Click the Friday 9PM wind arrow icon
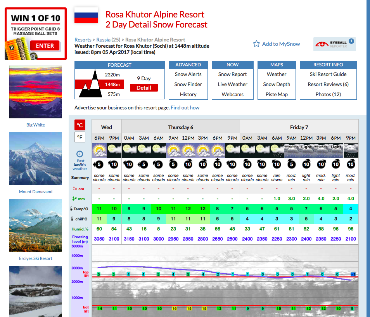 pyautogui.click(x=351, y=164)
